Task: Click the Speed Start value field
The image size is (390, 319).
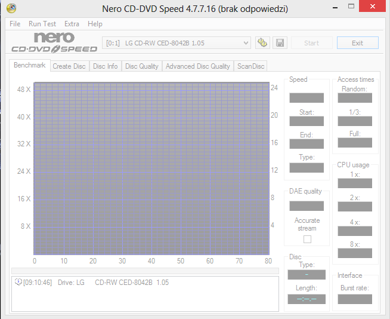Action: [307, 121]
